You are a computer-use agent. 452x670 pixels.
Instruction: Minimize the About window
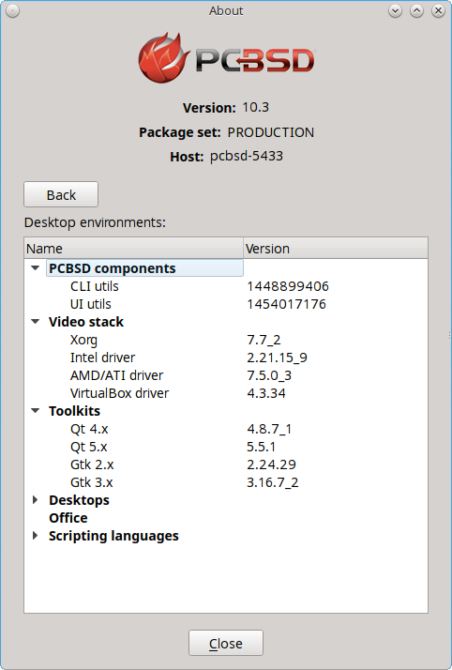click(395, 11)
